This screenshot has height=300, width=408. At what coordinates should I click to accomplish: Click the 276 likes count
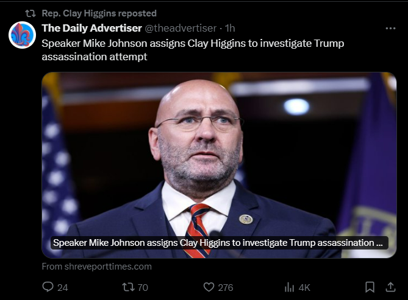pos(226,287)
